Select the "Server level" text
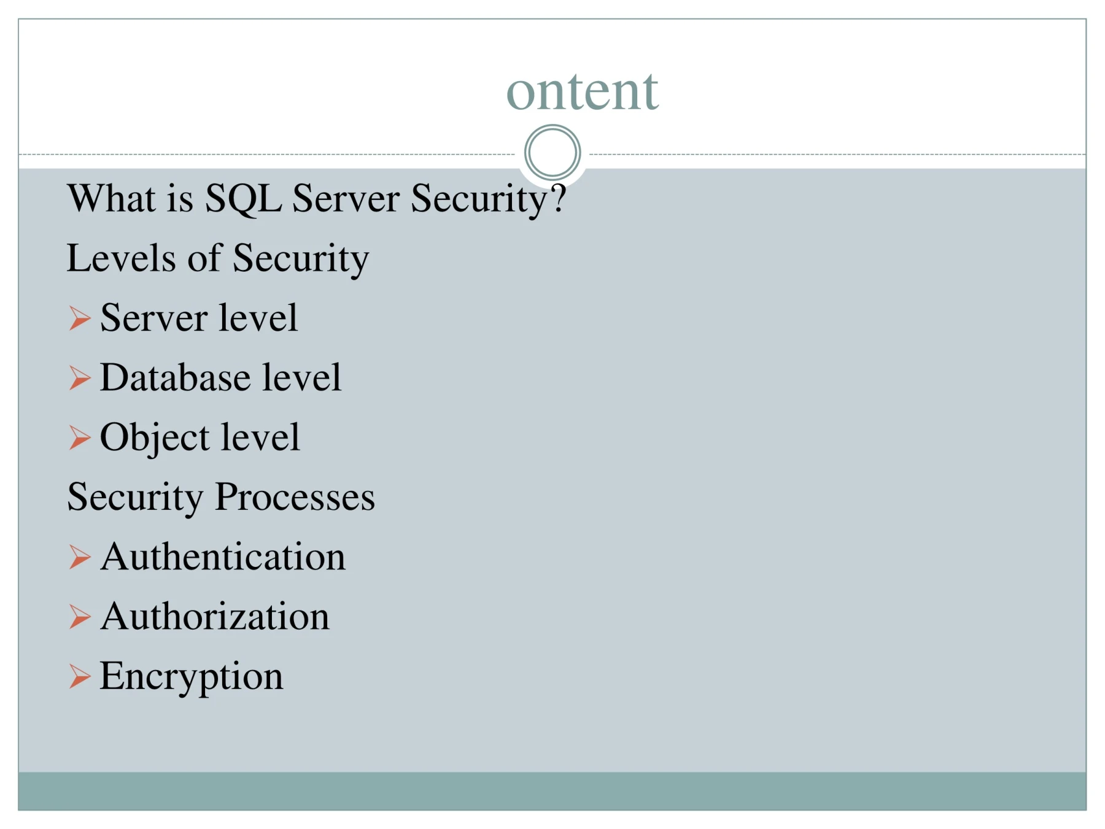Viewport: 1105px width, 829px height. [199, 318]
